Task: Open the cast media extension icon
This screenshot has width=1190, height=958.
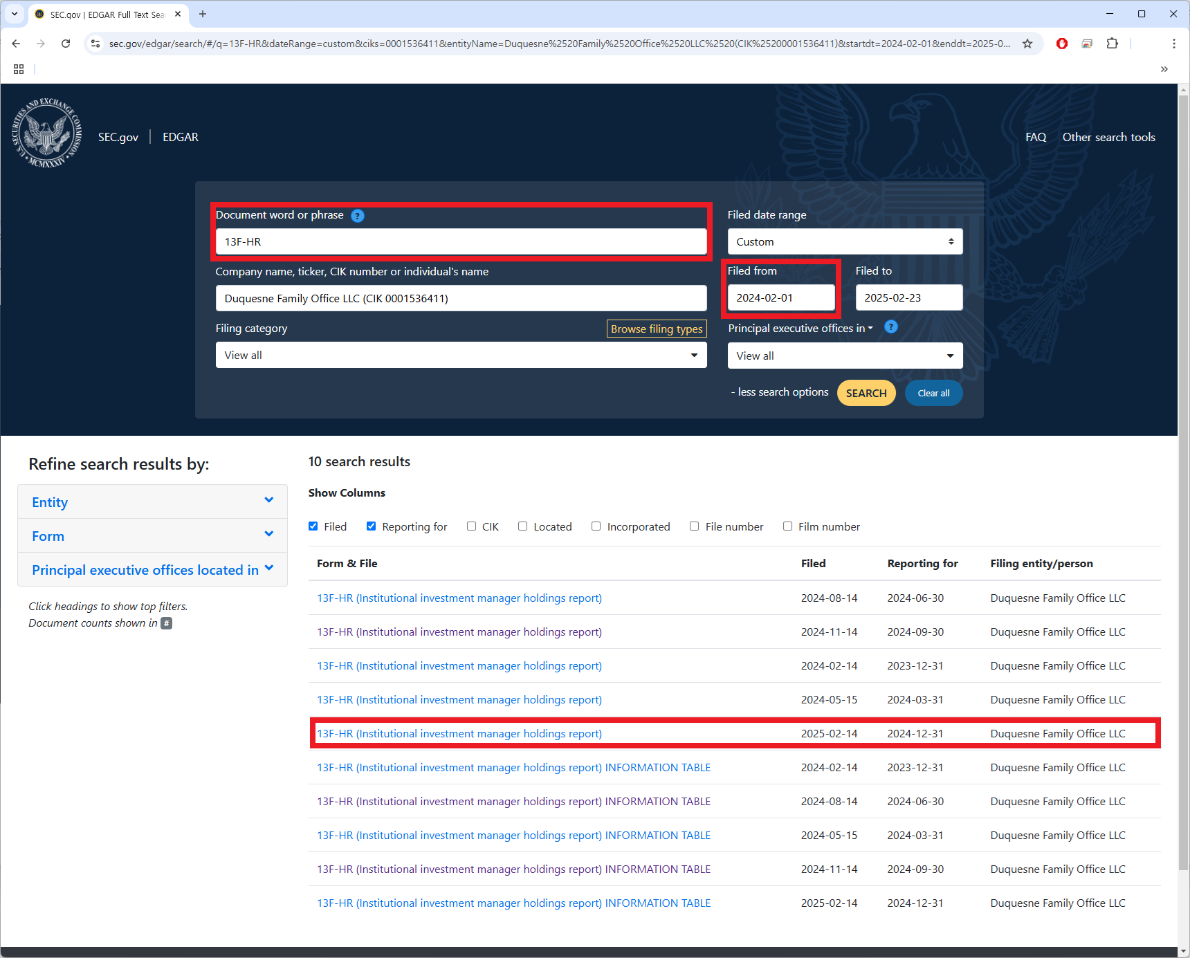Action: (x=1087, y=44)
